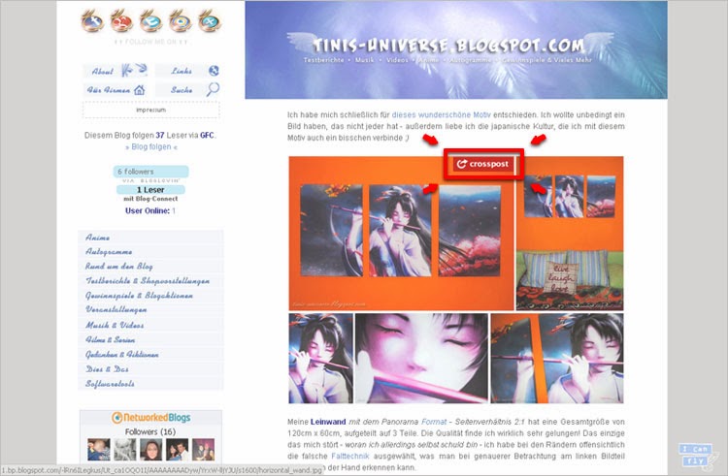Click the NetworkedBlogs logo
Image resolution: width=728 pixels, height=476 pixels.
(150, 418)
